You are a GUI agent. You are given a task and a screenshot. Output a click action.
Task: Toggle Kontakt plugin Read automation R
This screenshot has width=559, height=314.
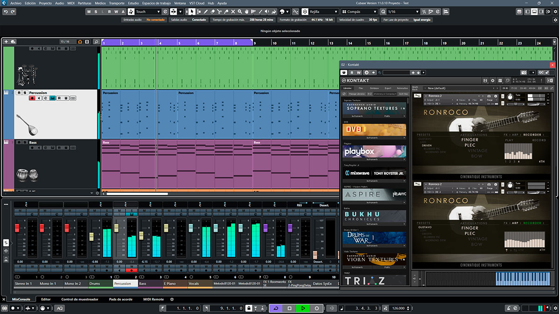coord(352,73)
